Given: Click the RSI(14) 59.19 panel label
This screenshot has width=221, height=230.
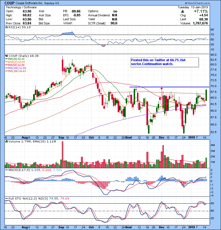Looking at the screenshot, I should click(20, 27).
